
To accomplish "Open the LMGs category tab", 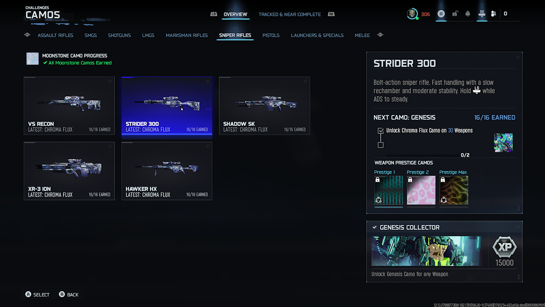I will [148, 35].
